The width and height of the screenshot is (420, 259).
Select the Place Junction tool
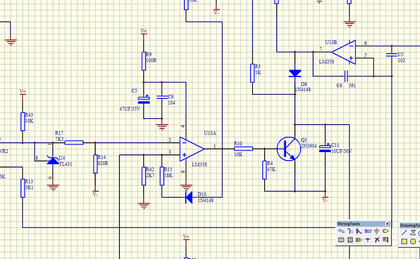pos(368,240)
